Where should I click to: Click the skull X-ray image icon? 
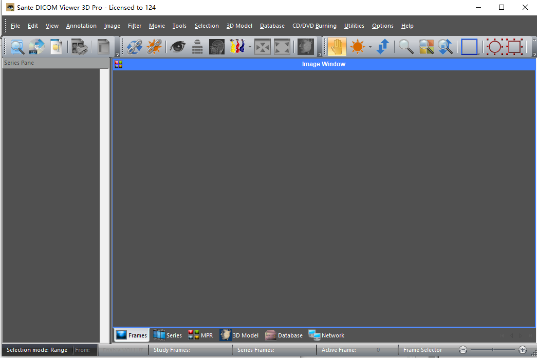pyautogui.click(x=216, y=47)
